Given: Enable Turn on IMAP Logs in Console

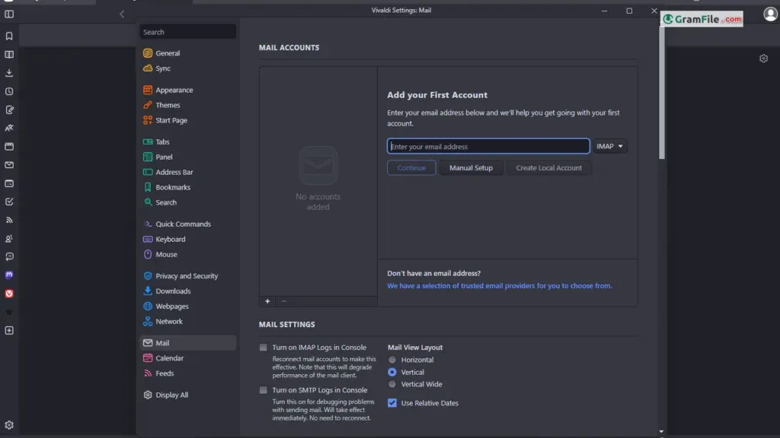Looking at the screenshot, I should click(263, 348).
